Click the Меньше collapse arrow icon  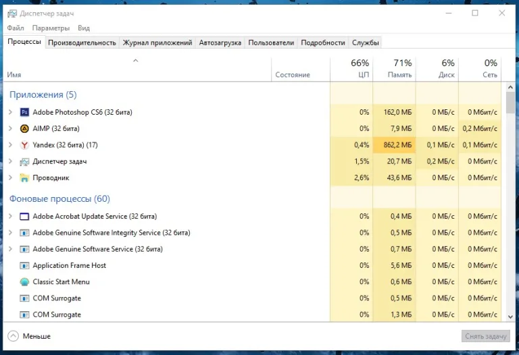pos(14,336)
